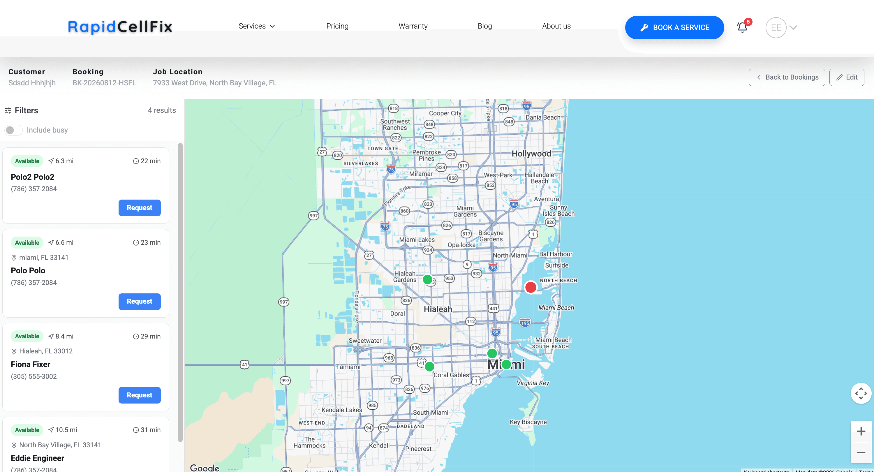
Task: Click the miami, FL 33141 location
Action: click(40, 258)
